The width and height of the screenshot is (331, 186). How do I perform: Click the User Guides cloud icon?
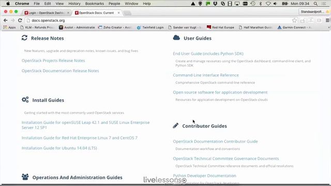pos(176,38)
